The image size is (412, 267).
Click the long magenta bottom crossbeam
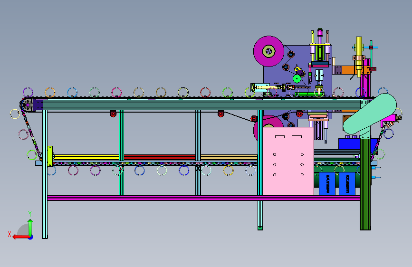coord(204,198)
